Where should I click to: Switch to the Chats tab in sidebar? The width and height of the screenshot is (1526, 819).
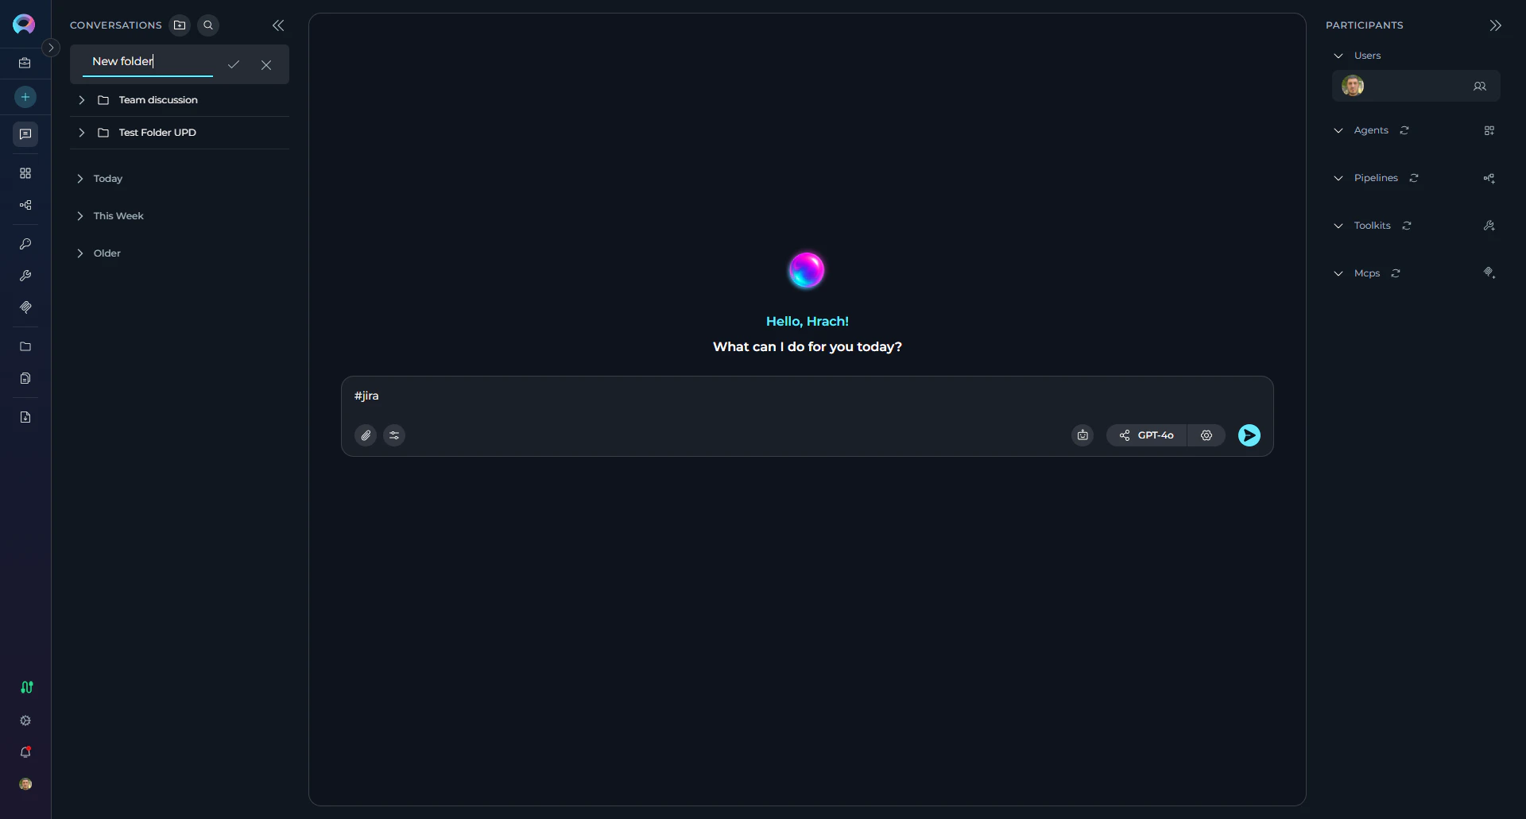click(x=25, y=133)
